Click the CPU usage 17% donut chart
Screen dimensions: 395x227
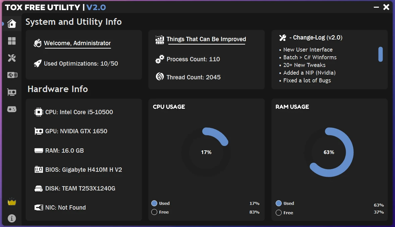tap(206, 152)
